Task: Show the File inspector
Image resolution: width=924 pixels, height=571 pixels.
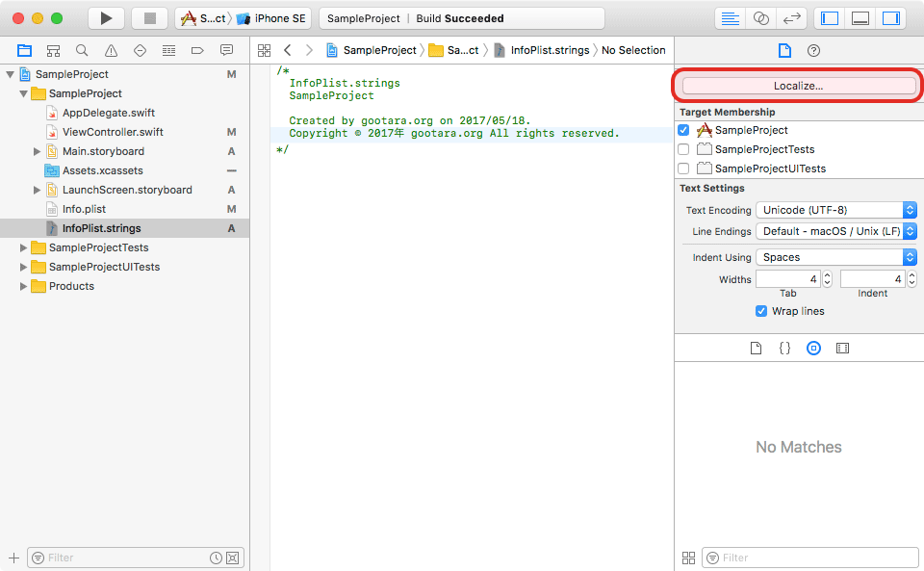Action: point(784,51)
